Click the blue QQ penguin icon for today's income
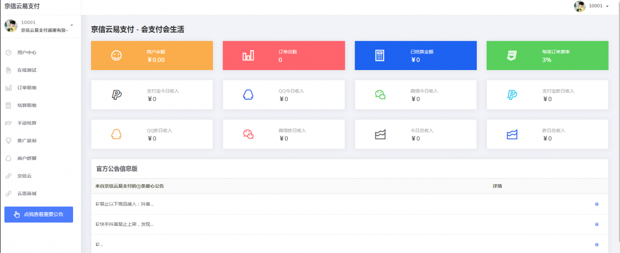 click(x=248, y=95)
